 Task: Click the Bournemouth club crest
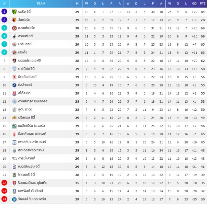[14, 61]
